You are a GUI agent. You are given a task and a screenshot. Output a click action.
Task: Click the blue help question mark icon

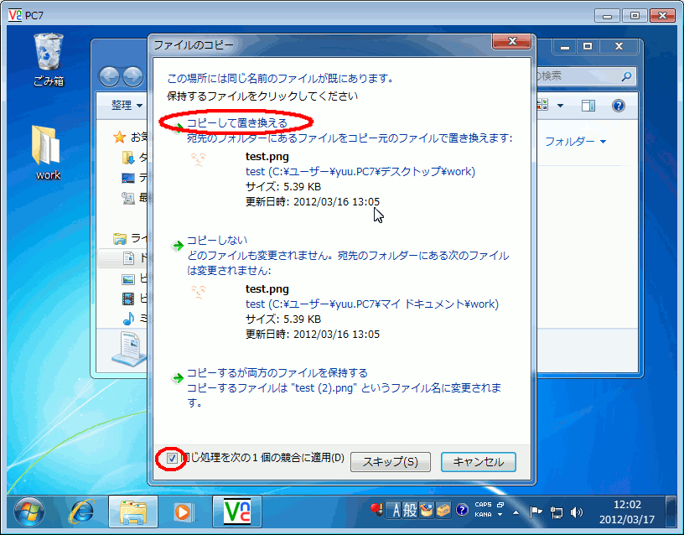point(619,106)
